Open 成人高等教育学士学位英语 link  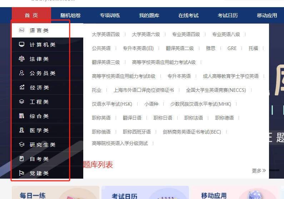(x=231, y=76)
